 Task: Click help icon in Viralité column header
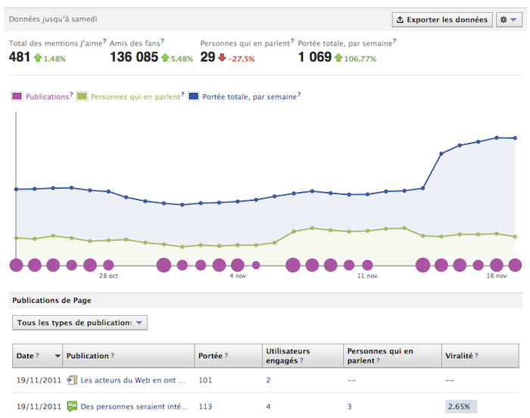tap(476, 355)
